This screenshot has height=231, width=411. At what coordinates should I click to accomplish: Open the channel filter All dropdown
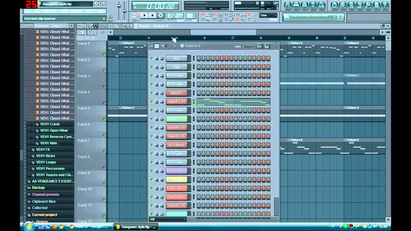pos(168,219)
